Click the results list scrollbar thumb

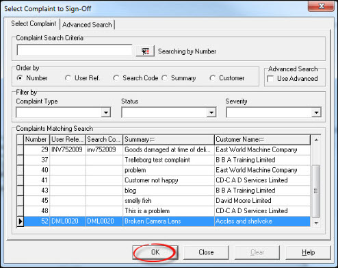(316, 191)
